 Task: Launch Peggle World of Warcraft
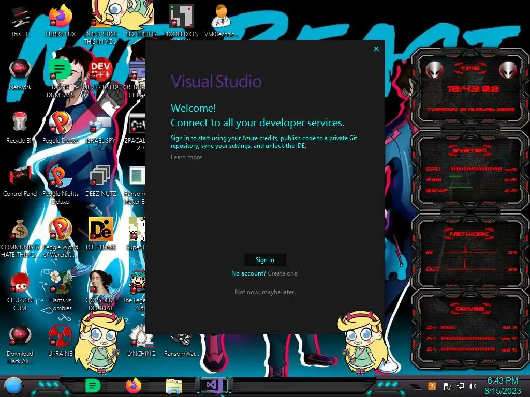(x=61, y=238)
